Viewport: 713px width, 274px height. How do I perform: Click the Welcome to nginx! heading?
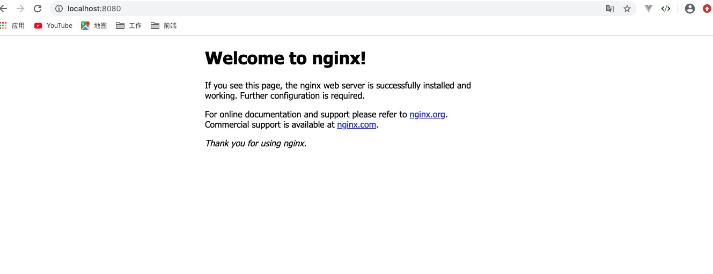click(x=285, y=58)
